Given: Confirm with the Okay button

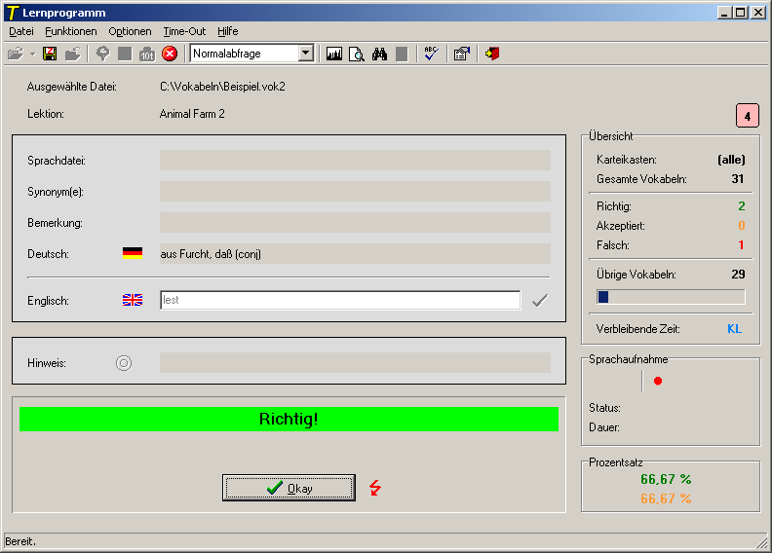Looking at the screenshot, I should (x=289, y=488).
